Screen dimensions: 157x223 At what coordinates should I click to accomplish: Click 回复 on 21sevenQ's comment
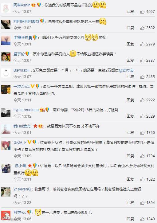pos(130,203)
